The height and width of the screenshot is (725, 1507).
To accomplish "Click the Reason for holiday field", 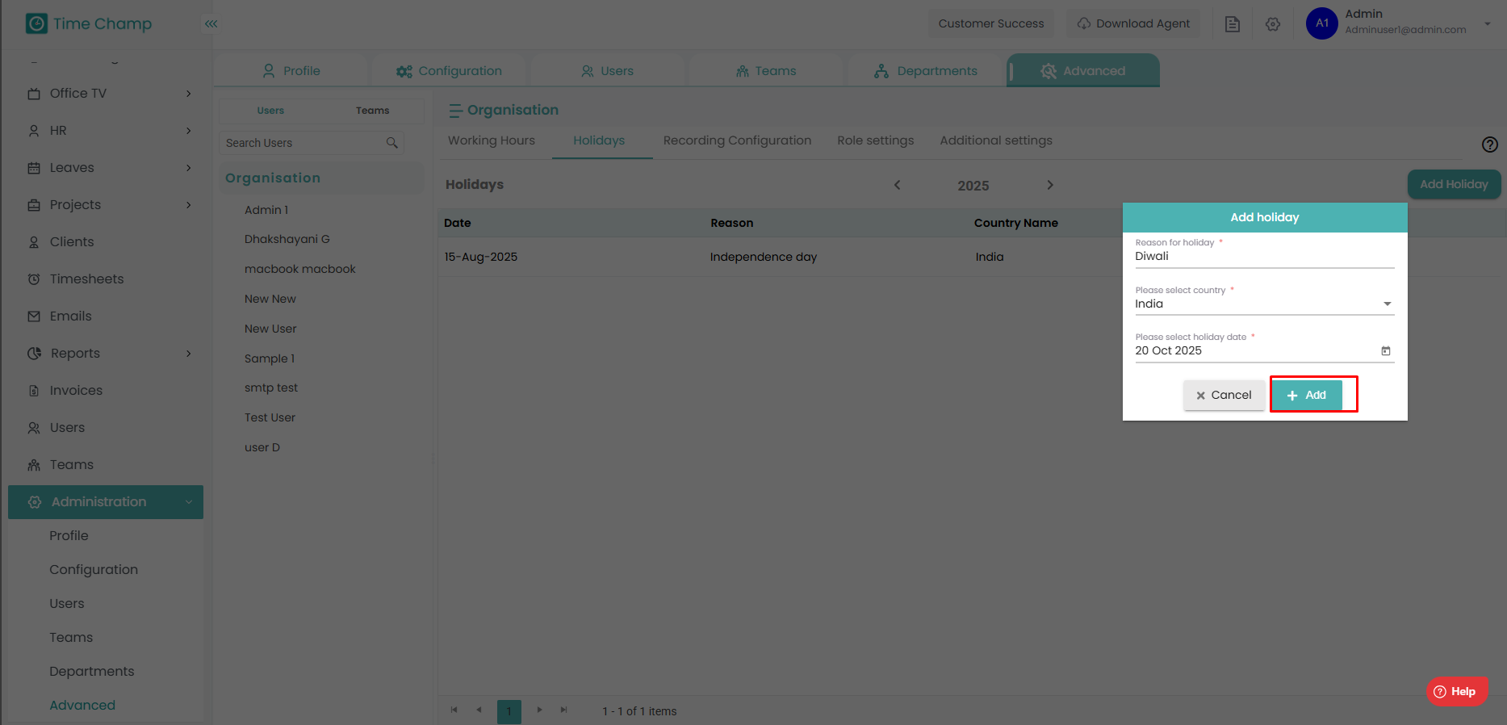I will pyautogui.click(x=1264, y=257).
